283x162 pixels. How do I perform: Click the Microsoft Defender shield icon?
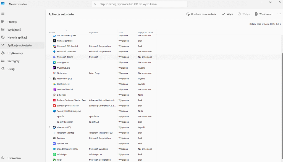coord(54,52)
